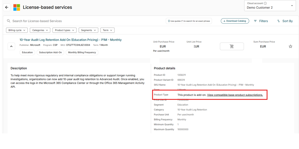This screenshot has height=149, width=299.
Task: View compatible base product subscriptions link
Action: click(x=235, y=95)
